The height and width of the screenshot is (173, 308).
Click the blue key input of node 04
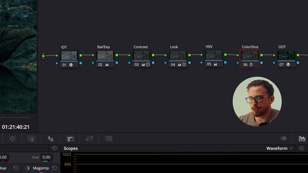pyautogui.click(x=166, y=63)
